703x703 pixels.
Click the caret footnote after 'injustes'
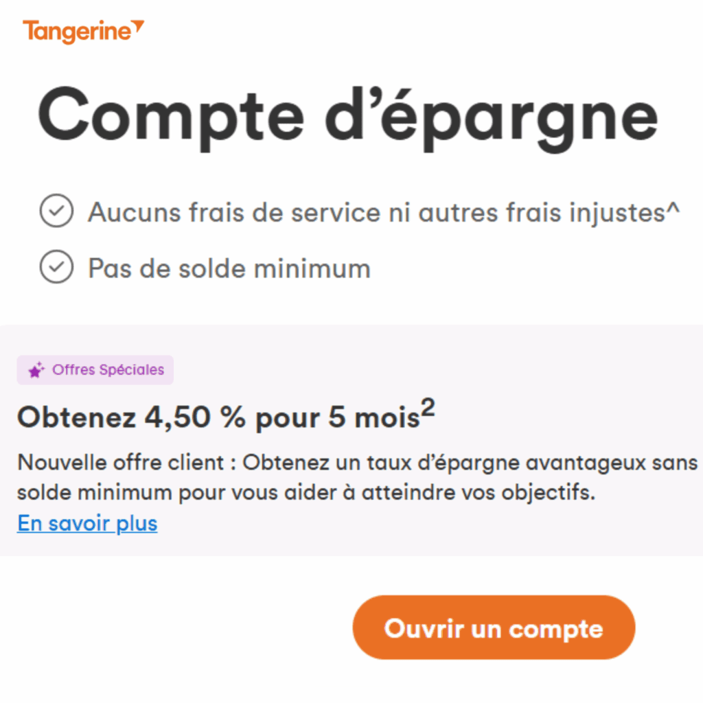(x=673, y=207)
